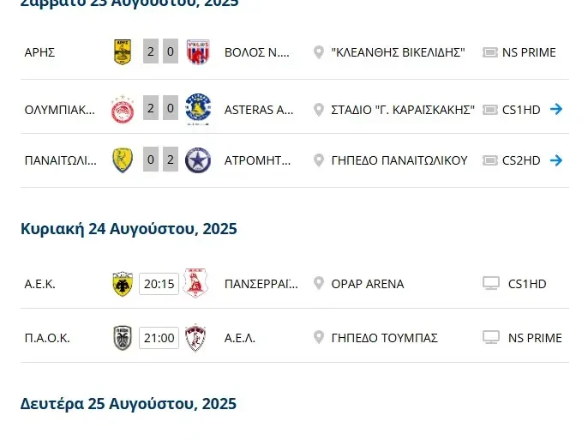
Task: Click the Πανσερραϊκός team crest
Action: pyautogui.click(x=196, y=284)
